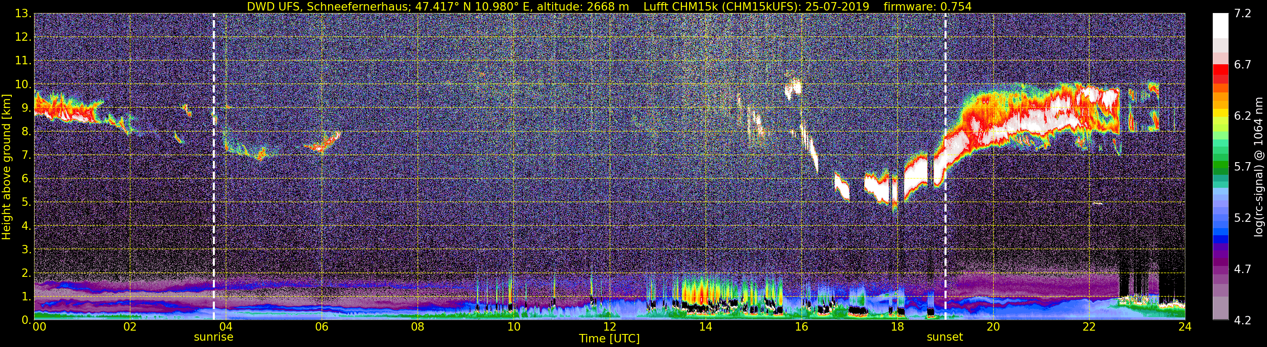The width and height of the screenshot is (1267, 347).
Task: Click the colorbar tick label 4.2
Action: (1243, 320)
